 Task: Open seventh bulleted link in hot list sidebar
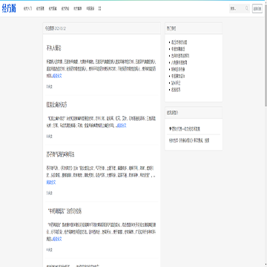pyautogui.click(x=176, y=83)
